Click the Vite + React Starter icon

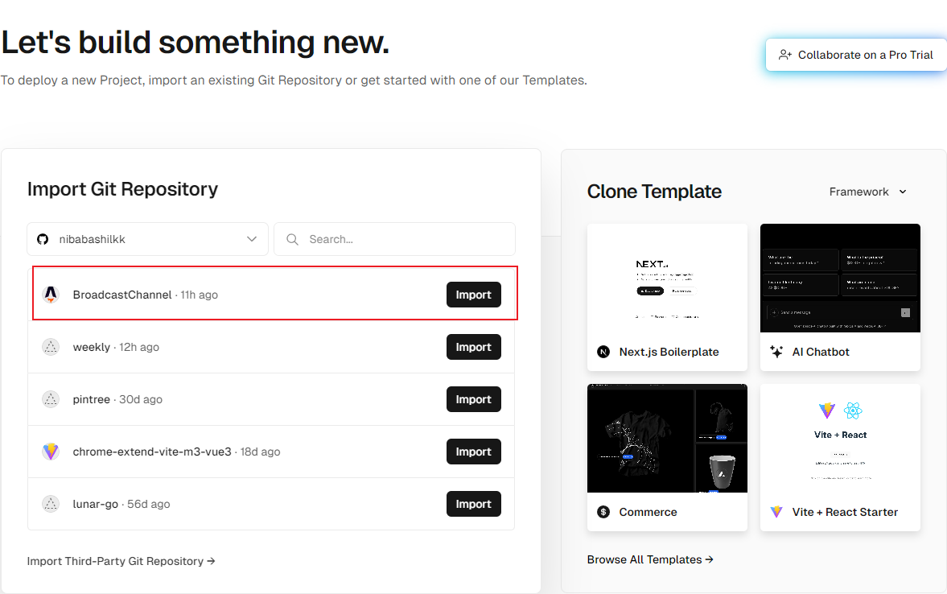point(776,512)
